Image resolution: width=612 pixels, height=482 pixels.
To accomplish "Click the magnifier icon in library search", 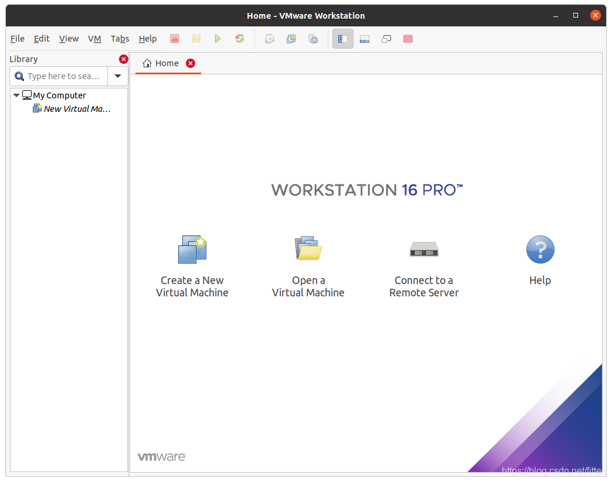I will point(19,76).
